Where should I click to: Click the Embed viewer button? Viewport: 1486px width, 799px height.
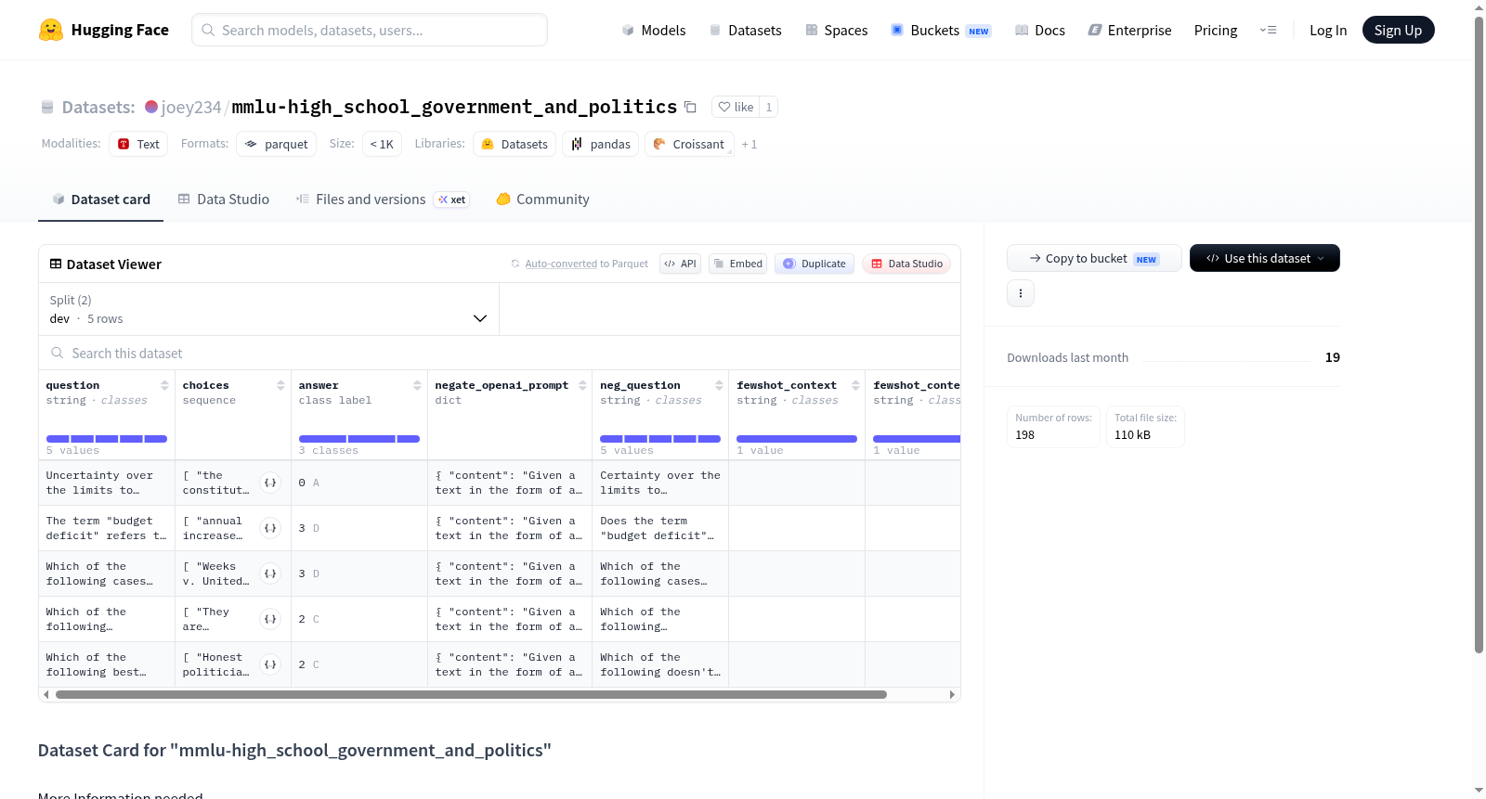(x=737, y=264)
